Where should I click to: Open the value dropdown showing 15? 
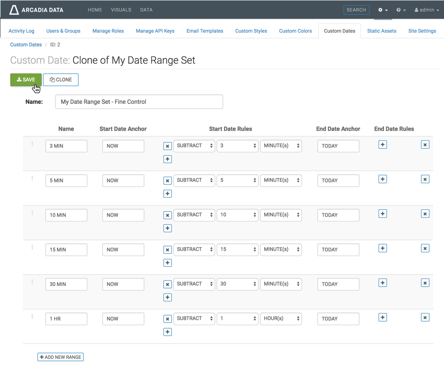pos(237,250)
